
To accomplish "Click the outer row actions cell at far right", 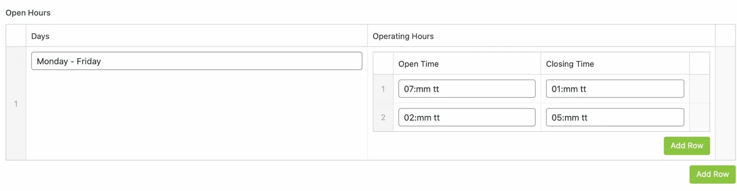I will point(724,103).
